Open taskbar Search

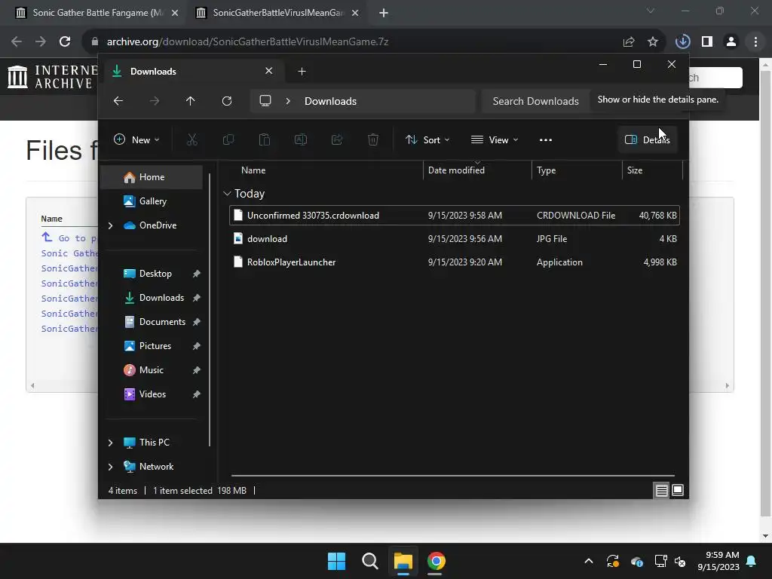coord(369,561)
